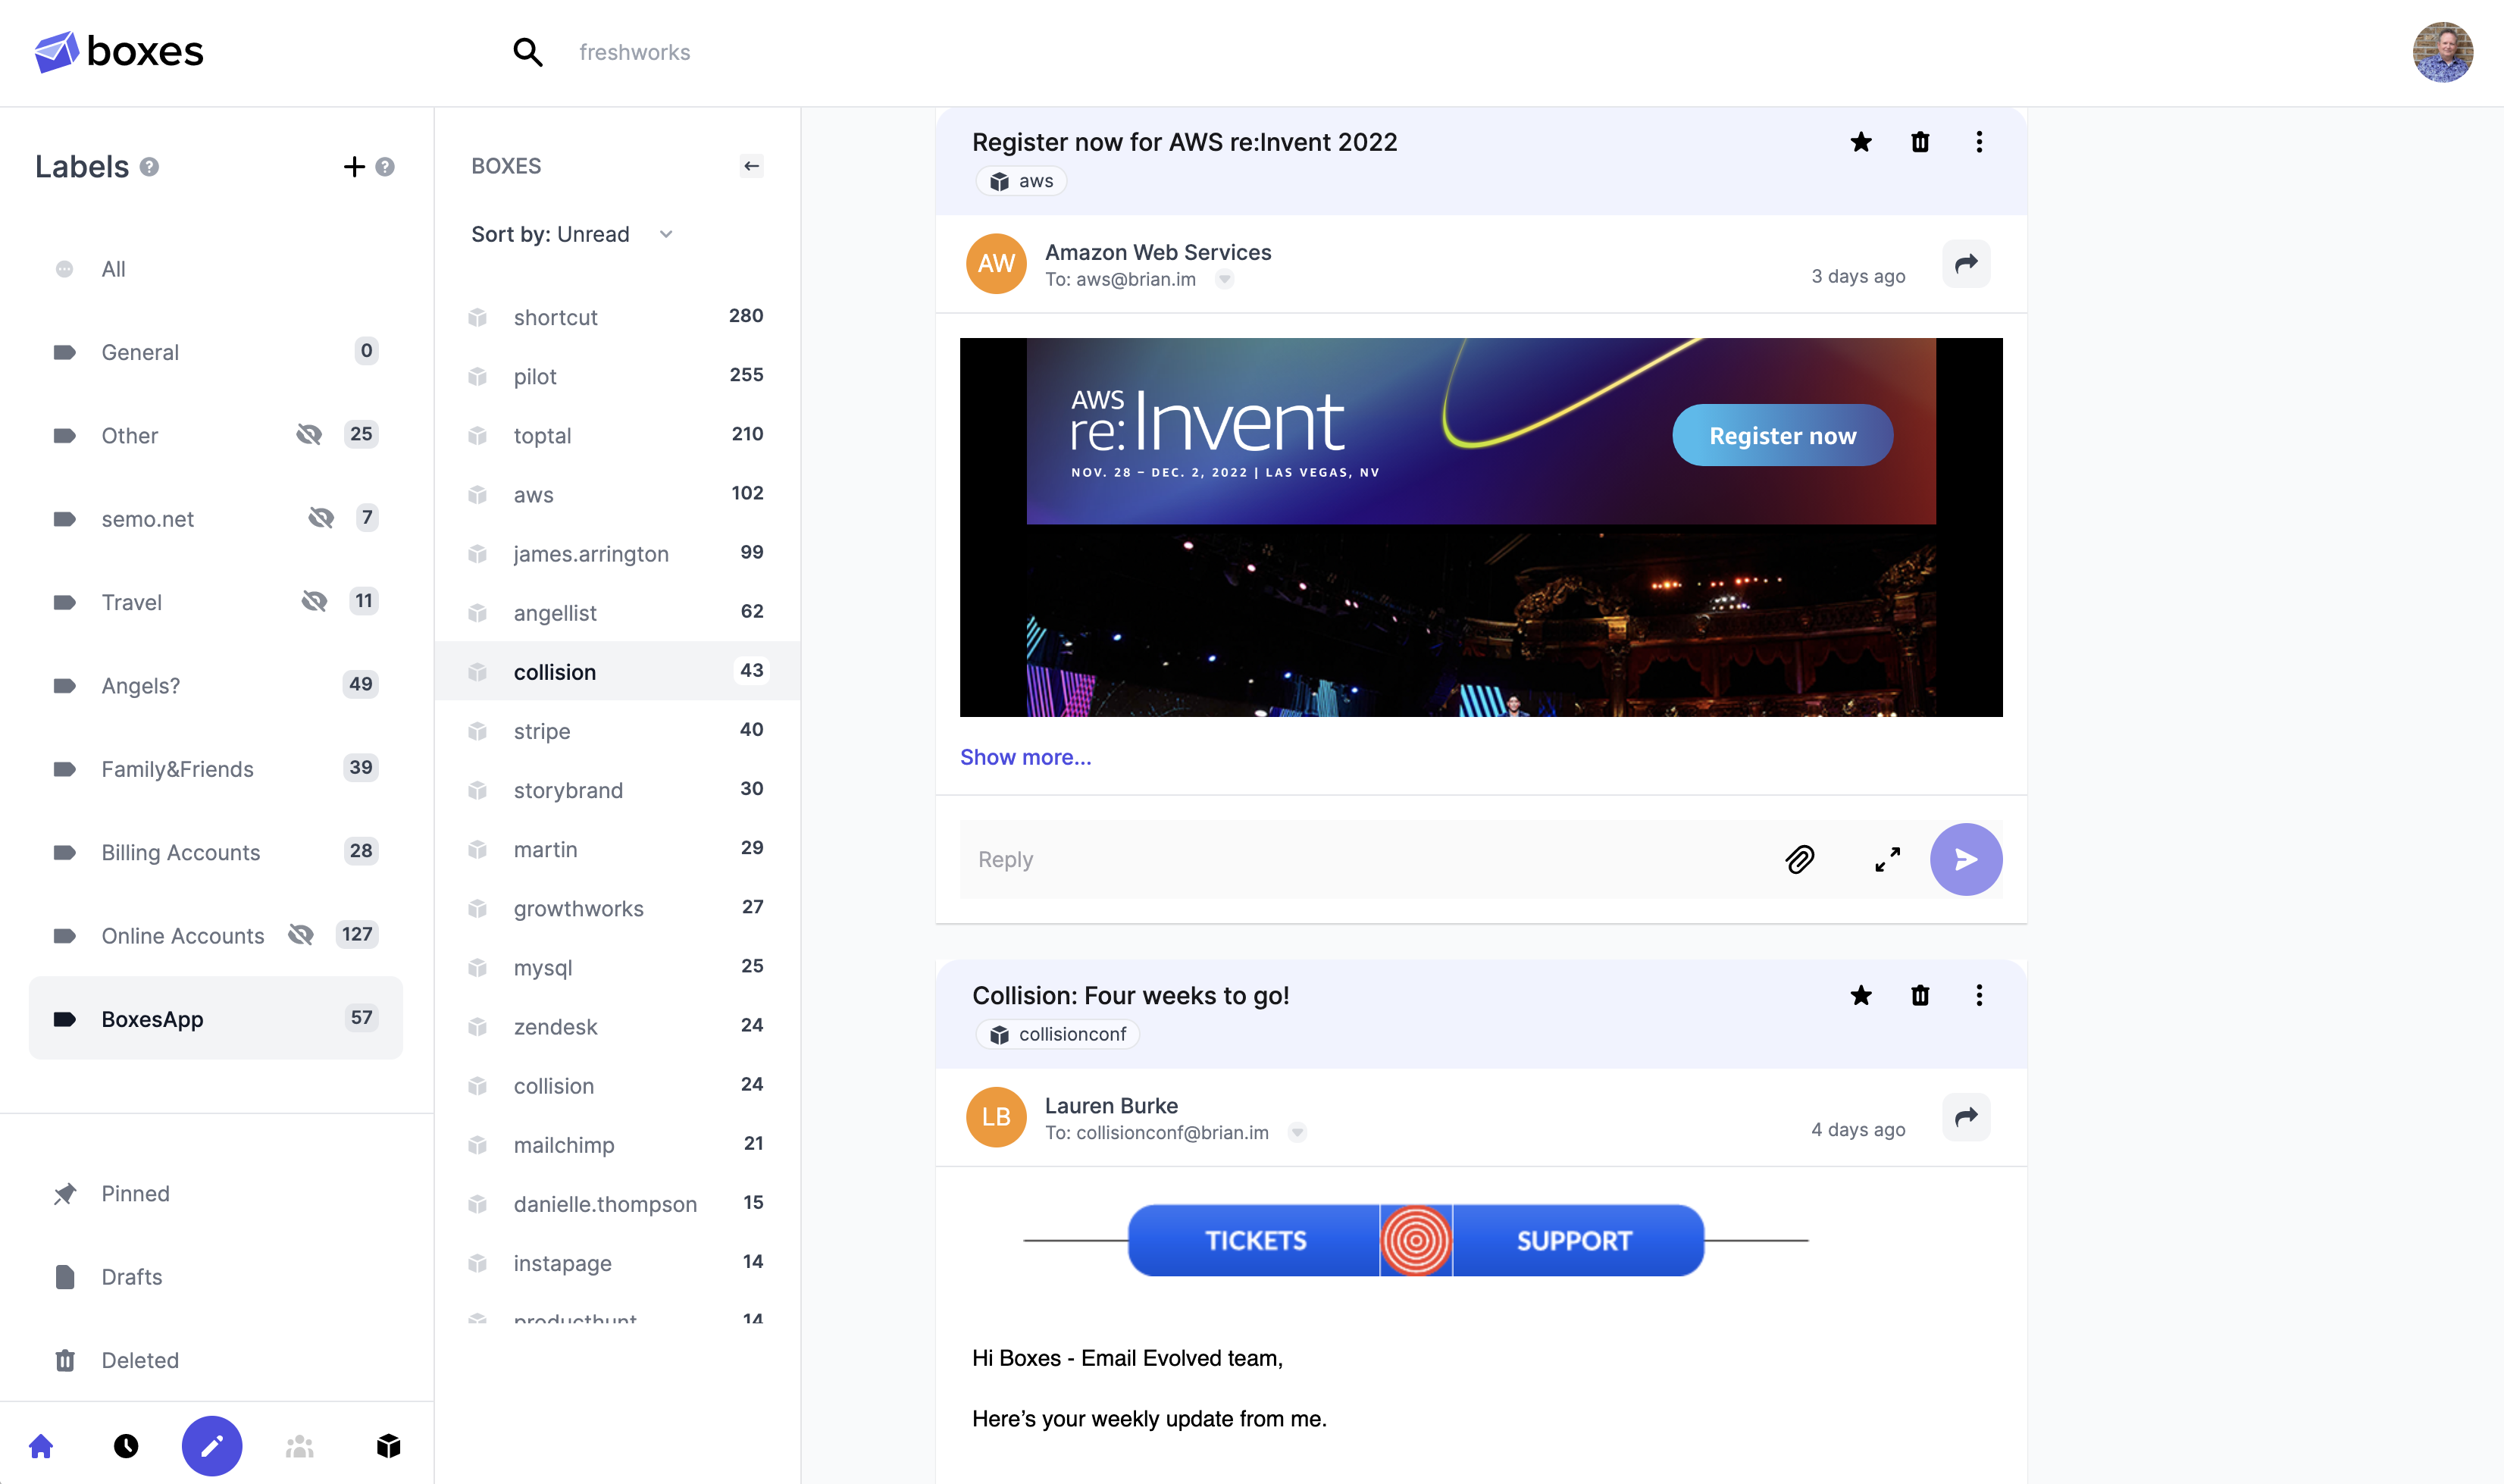Open more options for AWS re:Invent email
This screenshot has height=1484, width=2504.
(x=1979, y=142)
